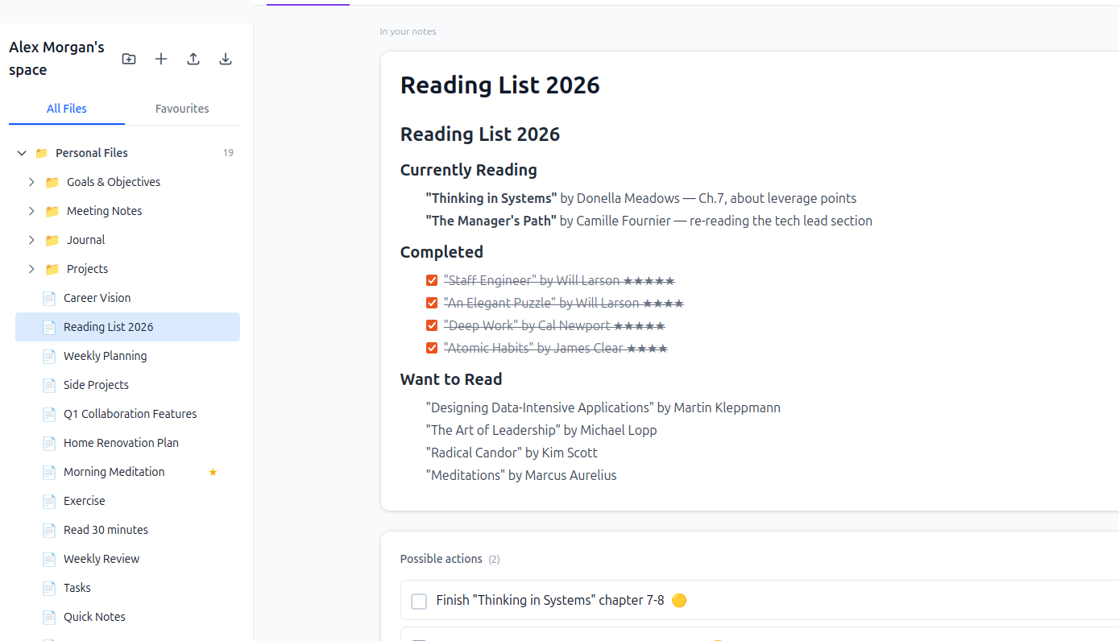
Task: Click the Weekly Planning document icon
Action: 49,356
